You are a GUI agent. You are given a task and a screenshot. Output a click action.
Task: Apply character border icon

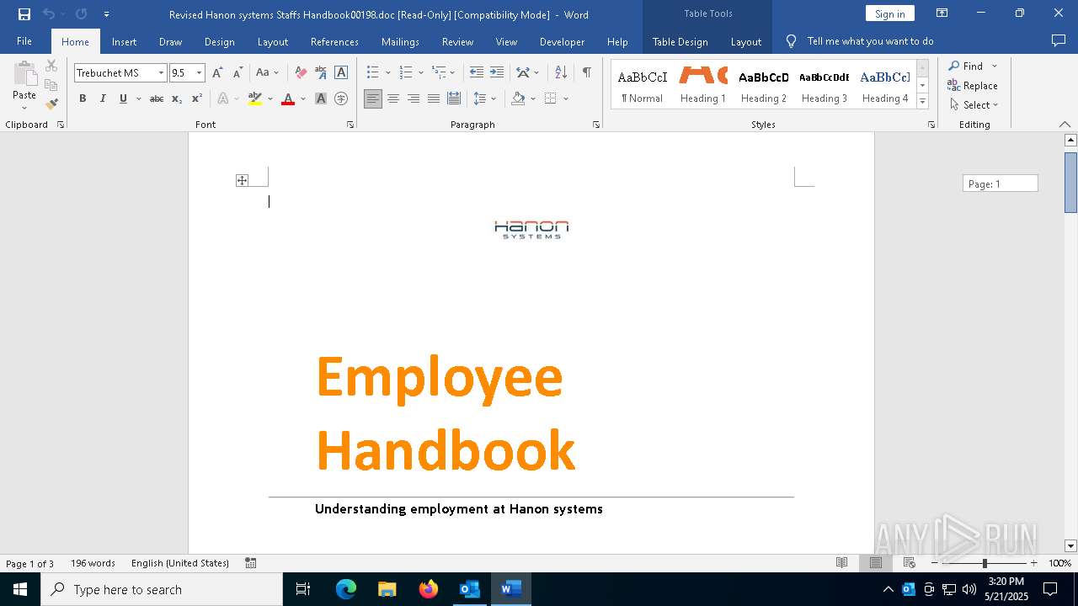tap(341, 73)
